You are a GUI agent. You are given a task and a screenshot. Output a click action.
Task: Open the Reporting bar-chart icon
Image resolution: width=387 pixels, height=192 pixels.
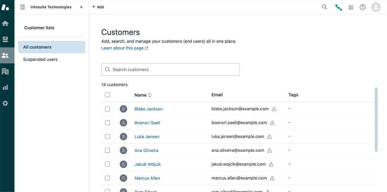[x=7, y=87]
